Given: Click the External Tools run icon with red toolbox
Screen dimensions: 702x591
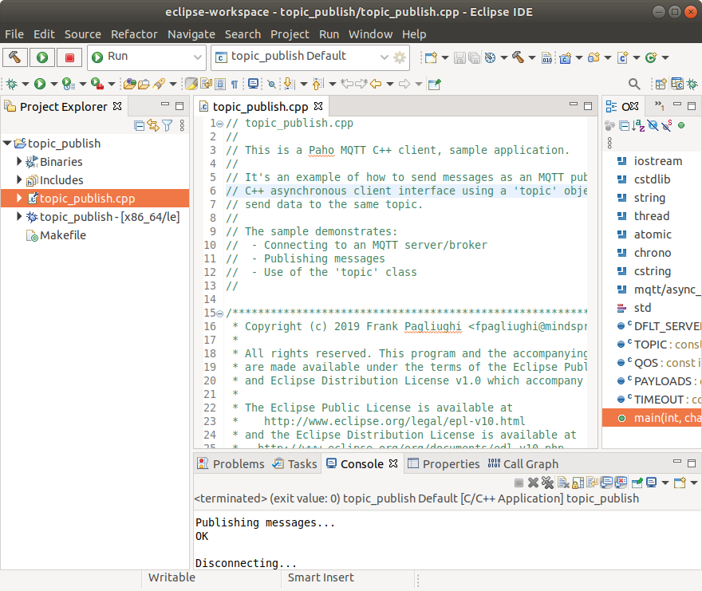Looking at the screenshot, I should pyautogui.click(x=97, y=84).
